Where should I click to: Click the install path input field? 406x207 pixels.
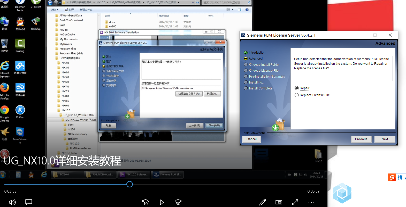pyautogui.click(x=181, y=88)
